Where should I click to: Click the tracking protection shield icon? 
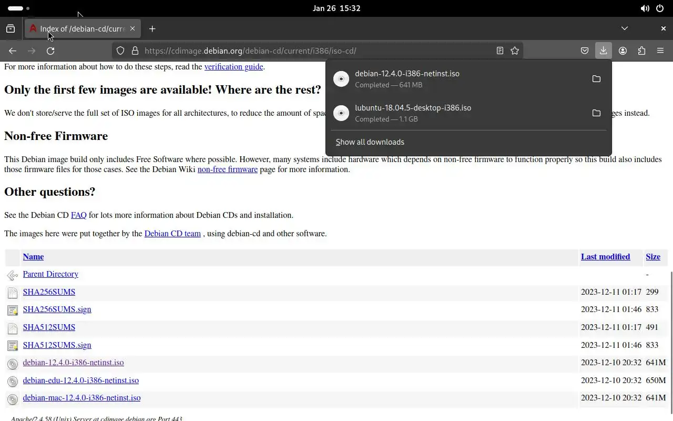[x=120, y=51]
